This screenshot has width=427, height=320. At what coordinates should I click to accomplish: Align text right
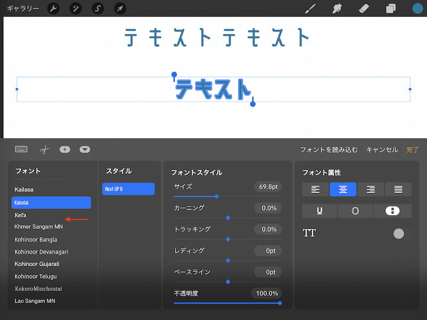[x=370, y=189]
